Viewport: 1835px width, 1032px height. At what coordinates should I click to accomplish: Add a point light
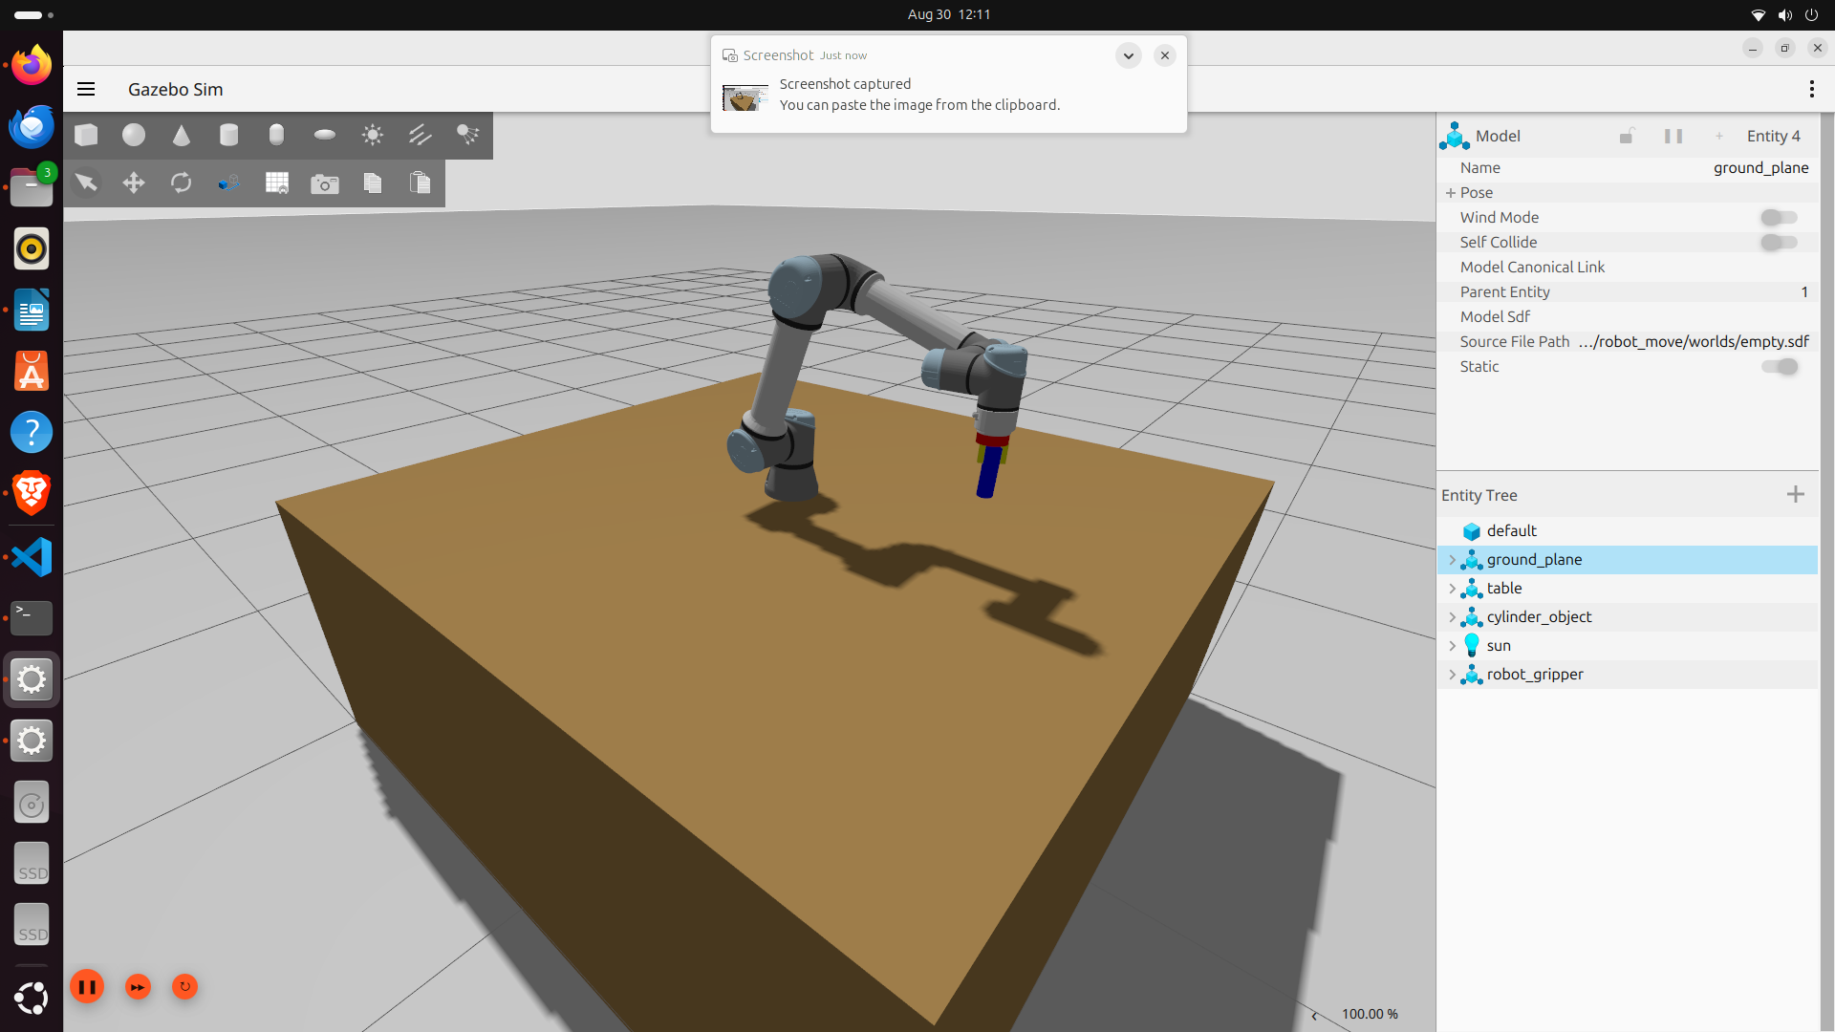(x=373, y=135)
